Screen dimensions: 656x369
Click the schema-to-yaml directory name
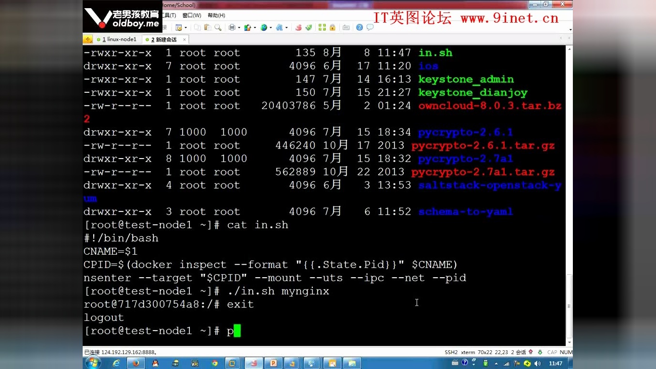[x=466, y=212]
